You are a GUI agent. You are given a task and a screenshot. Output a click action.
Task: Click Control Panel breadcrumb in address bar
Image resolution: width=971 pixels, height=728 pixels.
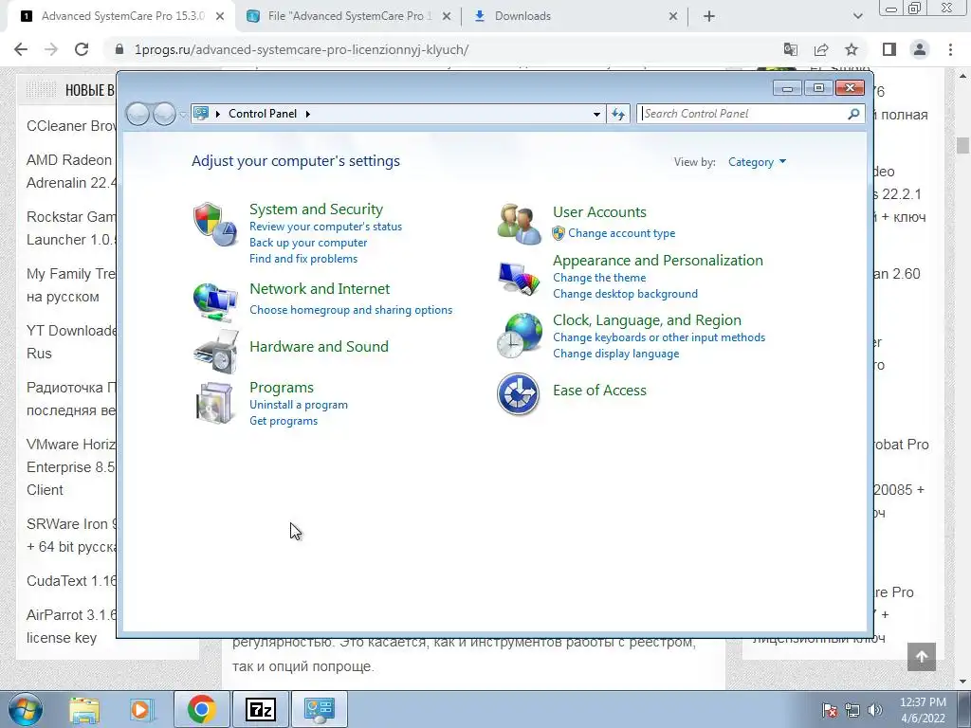(x=263, y=114)
